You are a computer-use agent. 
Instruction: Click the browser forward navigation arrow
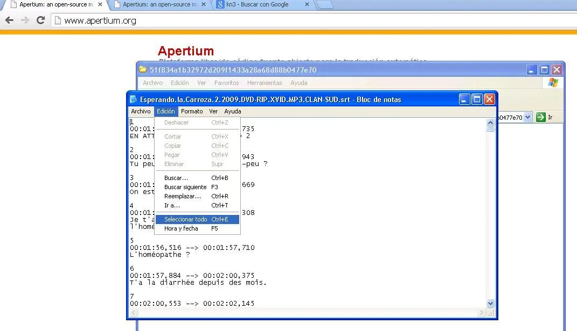(24, 20)
